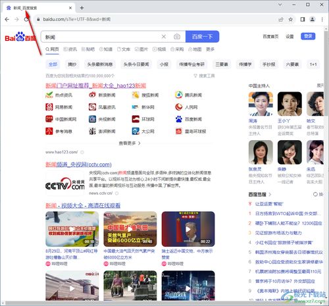Select the 传播专业考研 filter chip
329x306 pixels.
191,64
